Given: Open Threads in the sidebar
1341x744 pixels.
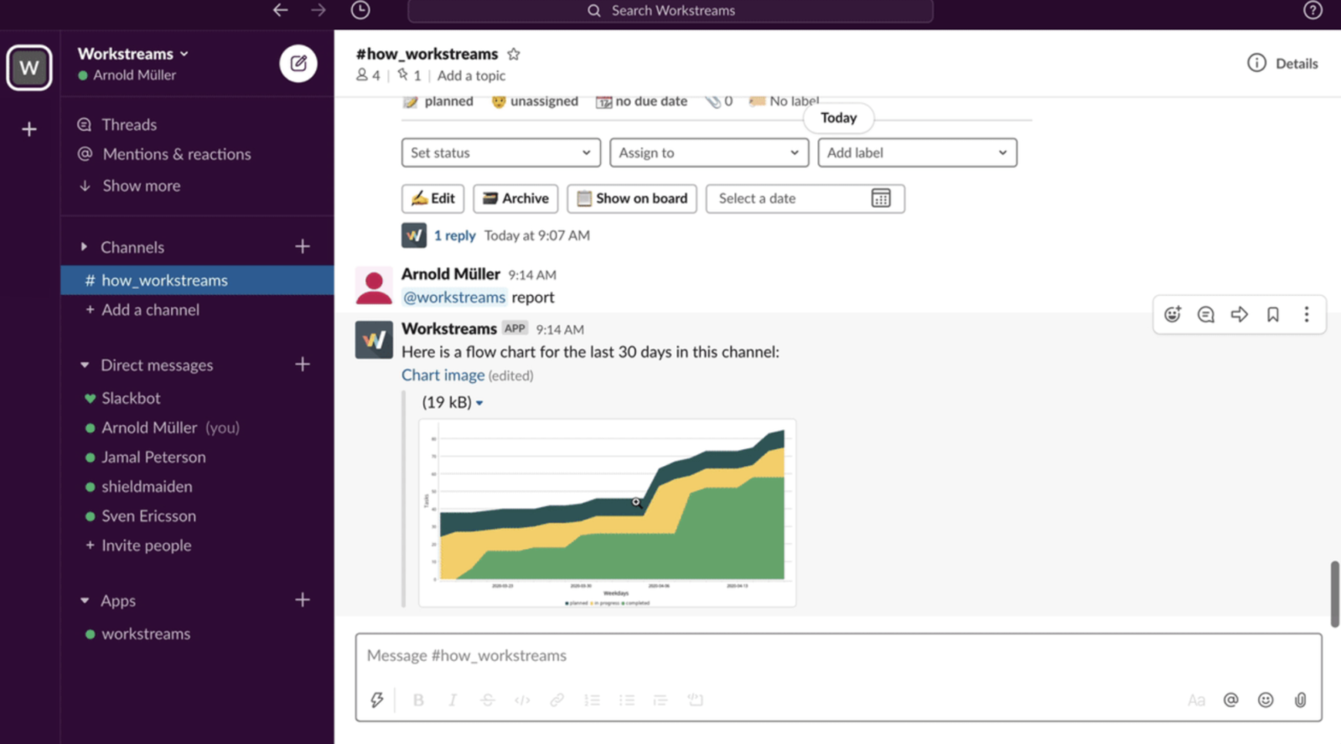Looking at the screenshot, I should click(x=129, y=125).
